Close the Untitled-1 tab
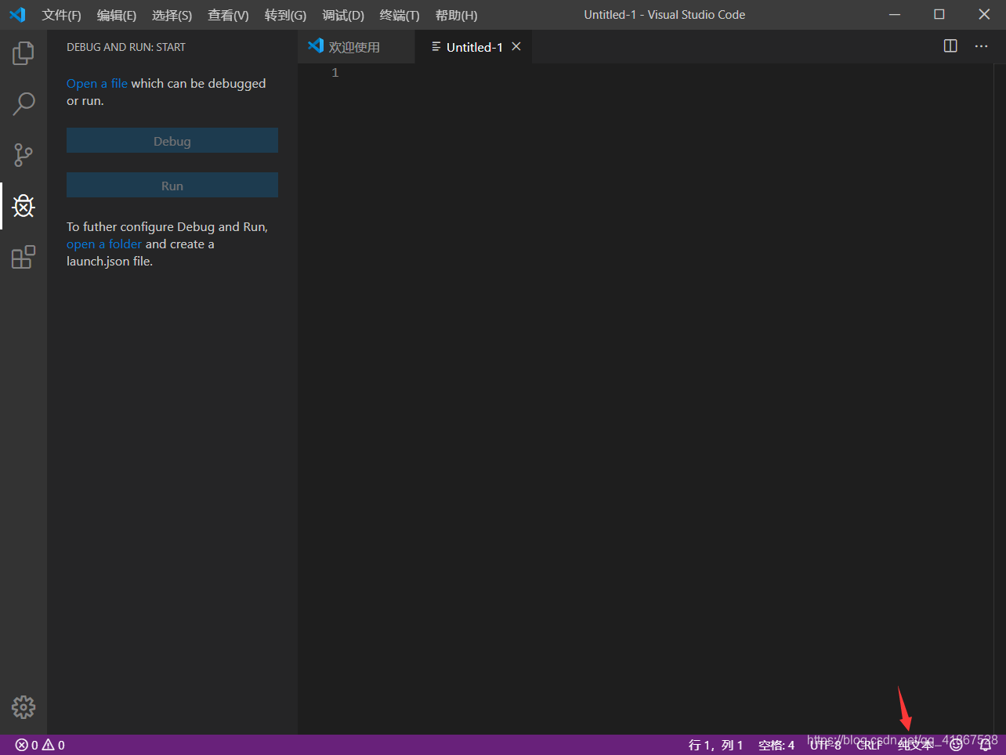The height and width of the screenshot is (755, 1006). click(516, 47)
